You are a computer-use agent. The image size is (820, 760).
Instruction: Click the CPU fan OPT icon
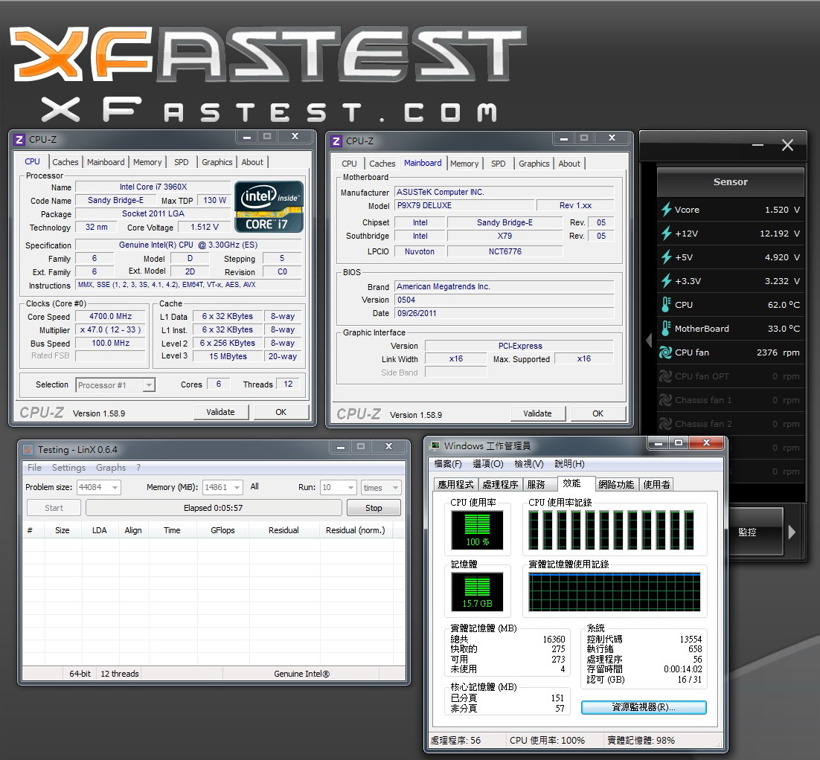tap(666, 376)
